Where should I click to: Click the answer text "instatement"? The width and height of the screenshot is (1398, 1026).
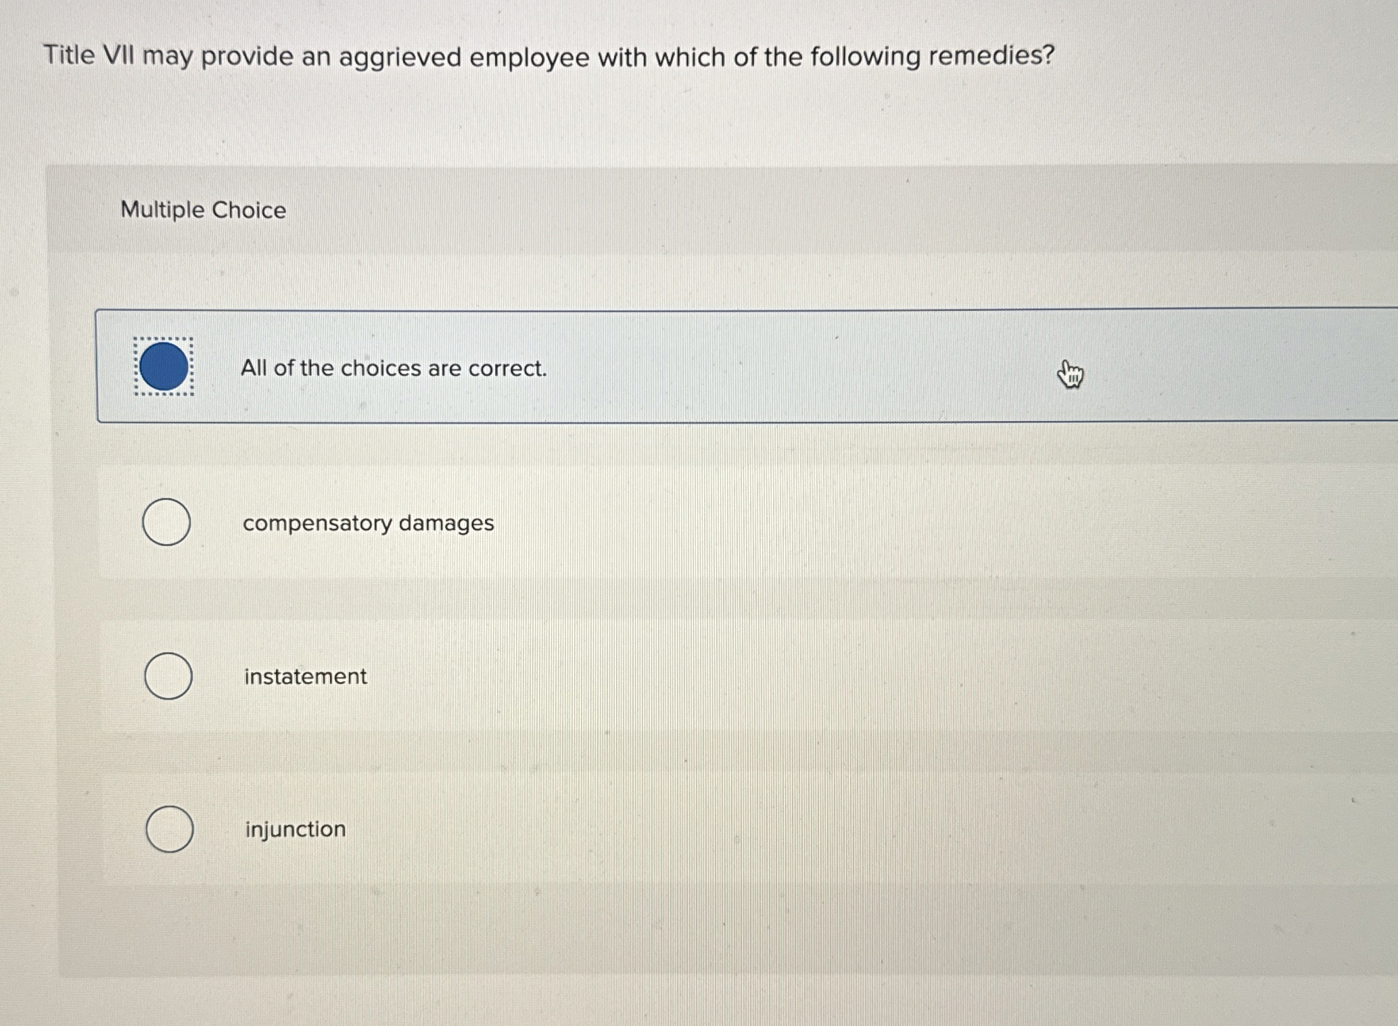pos(305,676)
